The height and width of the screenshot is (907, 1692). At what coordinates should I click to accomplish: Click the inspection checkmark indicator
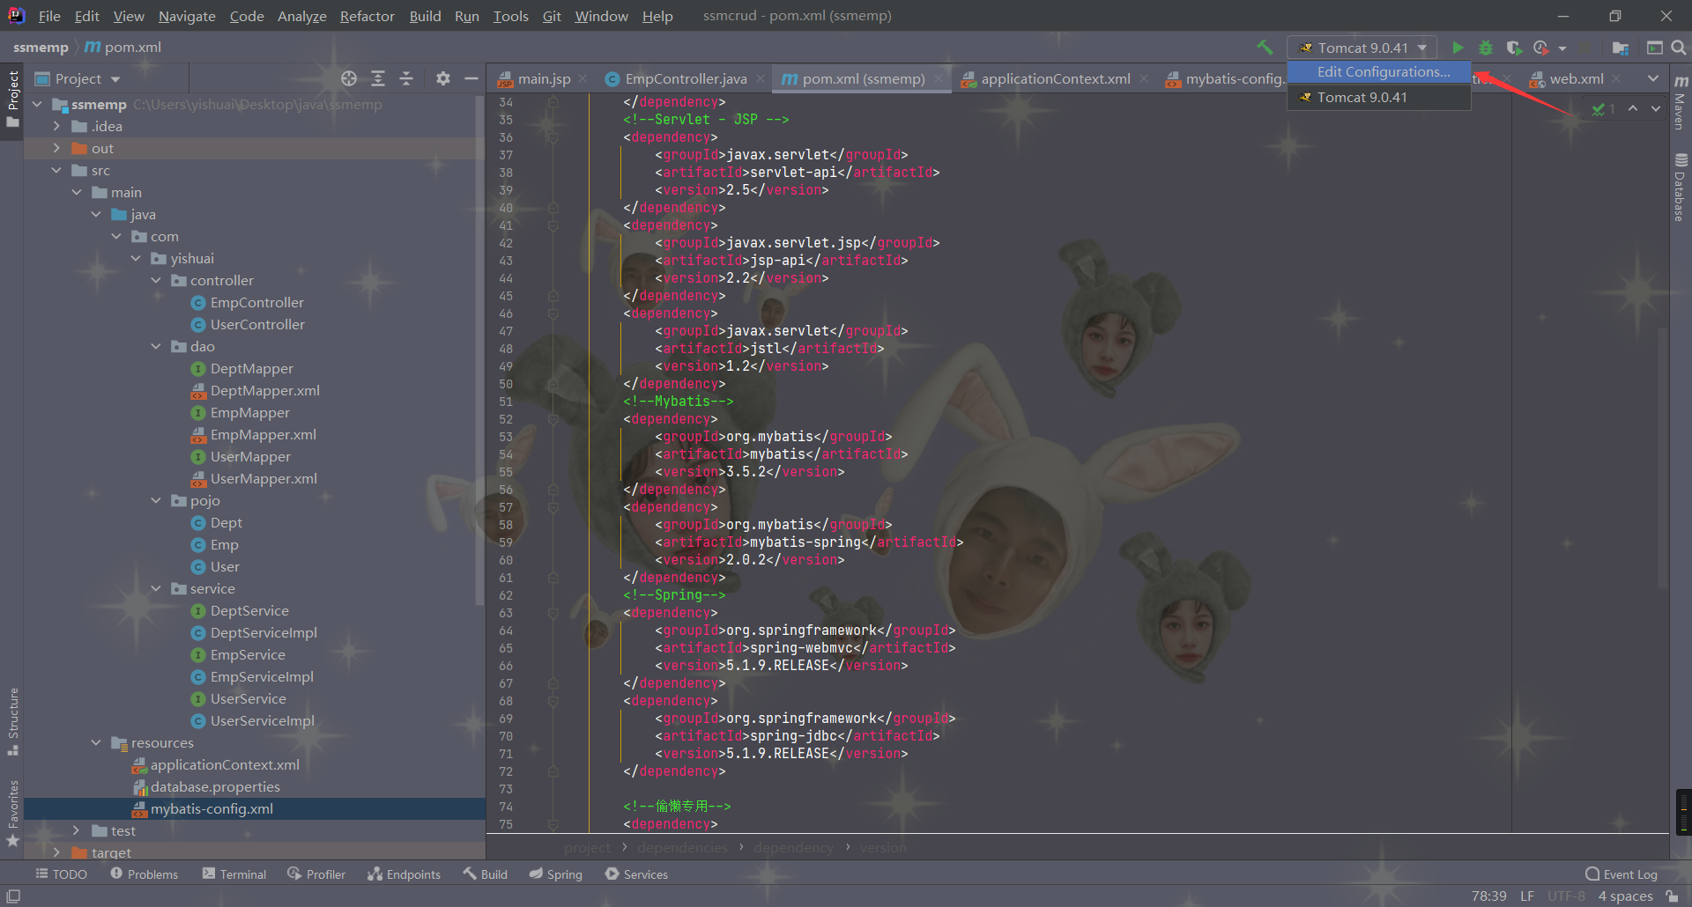tap(1602, 109)
